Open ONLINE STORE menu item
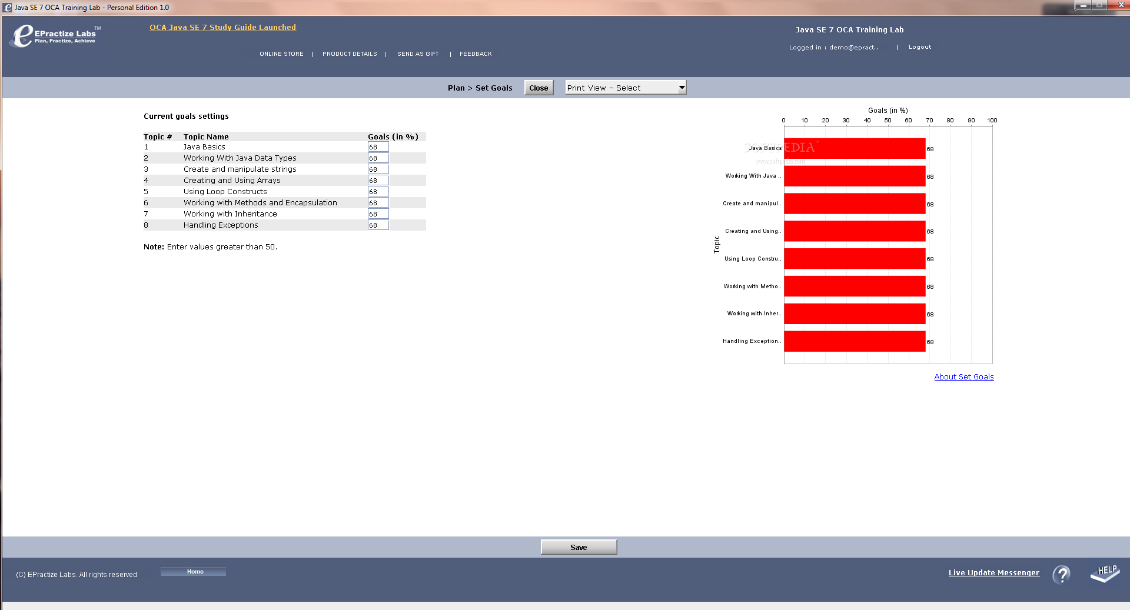The image size is (1130, 610). click(281, 54)
